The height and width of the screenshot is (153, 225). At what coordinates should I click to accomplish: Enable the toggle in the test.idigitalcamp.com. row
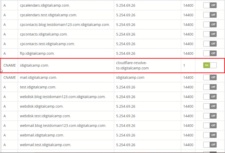[x=210, y=87]
